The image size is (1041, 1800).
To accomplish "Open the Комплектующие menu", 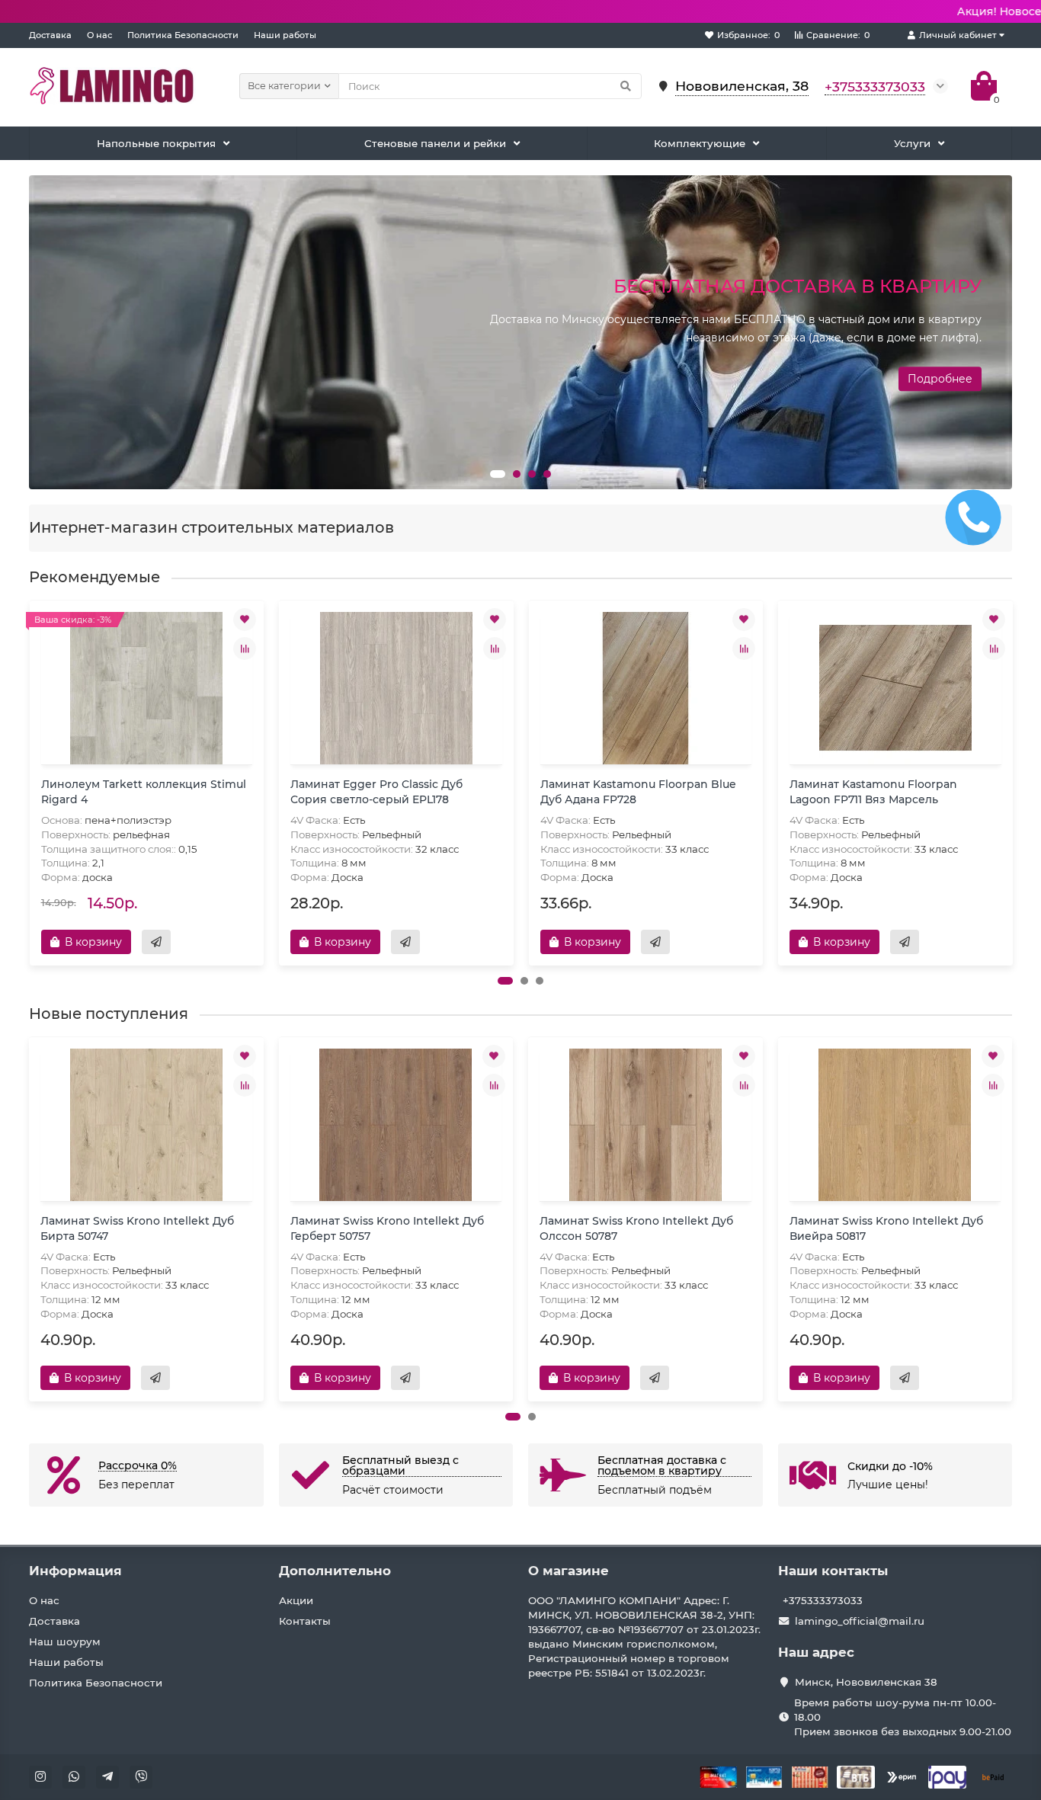I will click(706, 143).
